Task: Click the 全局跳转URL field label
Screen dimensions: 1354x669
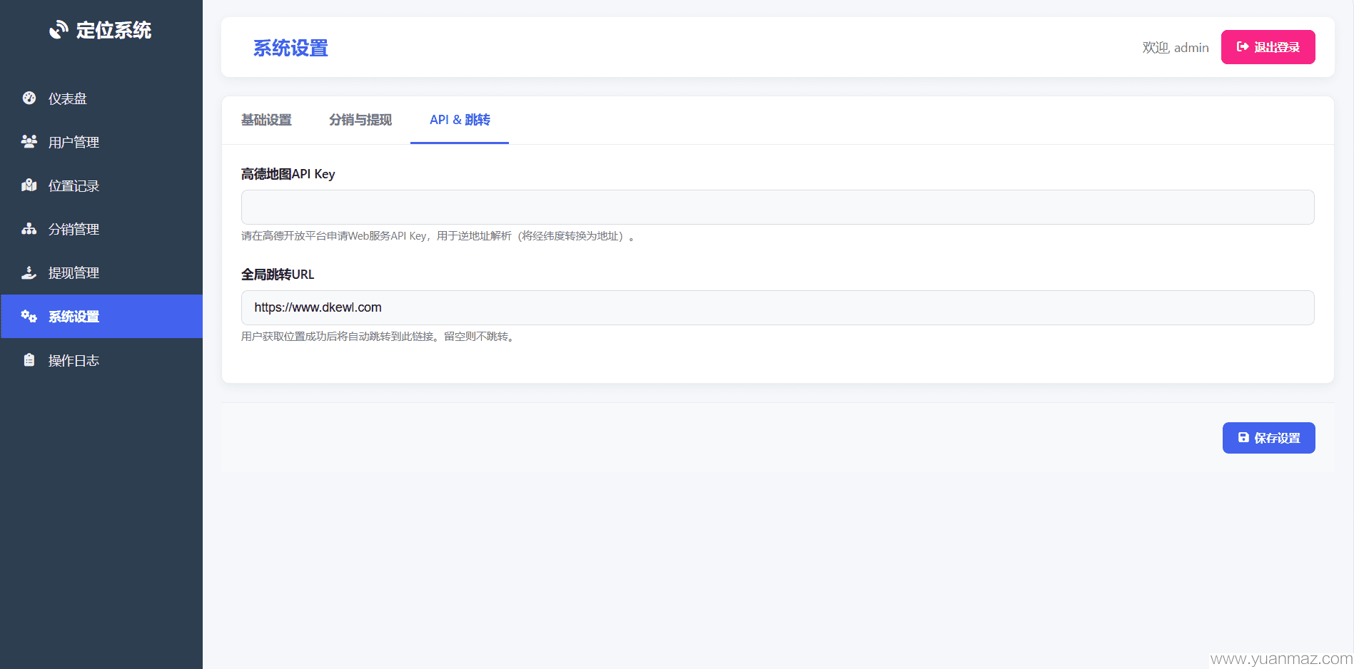Action: (x=278, y=275)
